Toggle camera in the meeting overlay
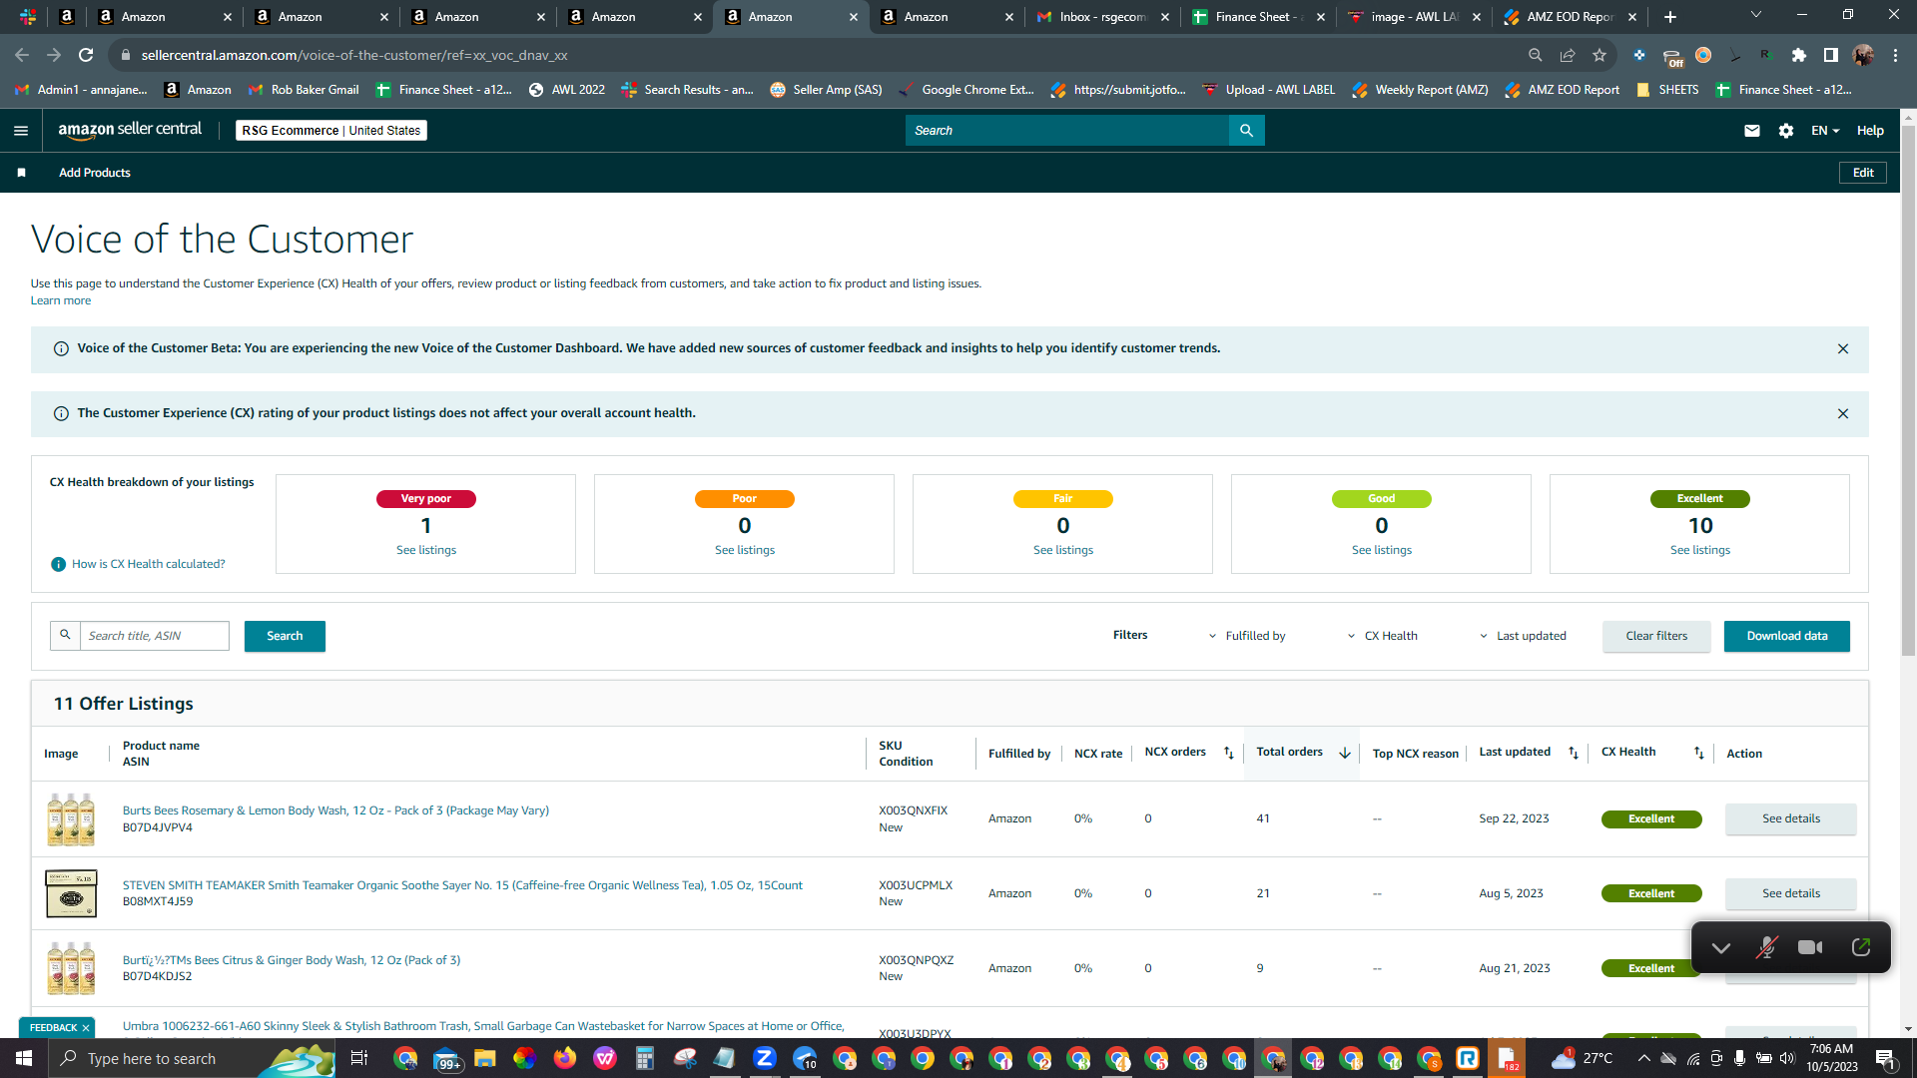The image size is (1917, 1078). [x=1810, y=947]
